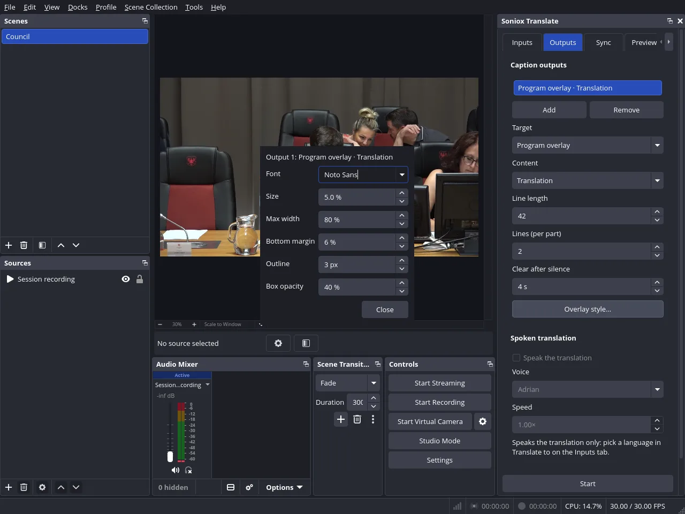685x514 pixels.
Task: Switch to the Sync tab
Action: point(603,42)
